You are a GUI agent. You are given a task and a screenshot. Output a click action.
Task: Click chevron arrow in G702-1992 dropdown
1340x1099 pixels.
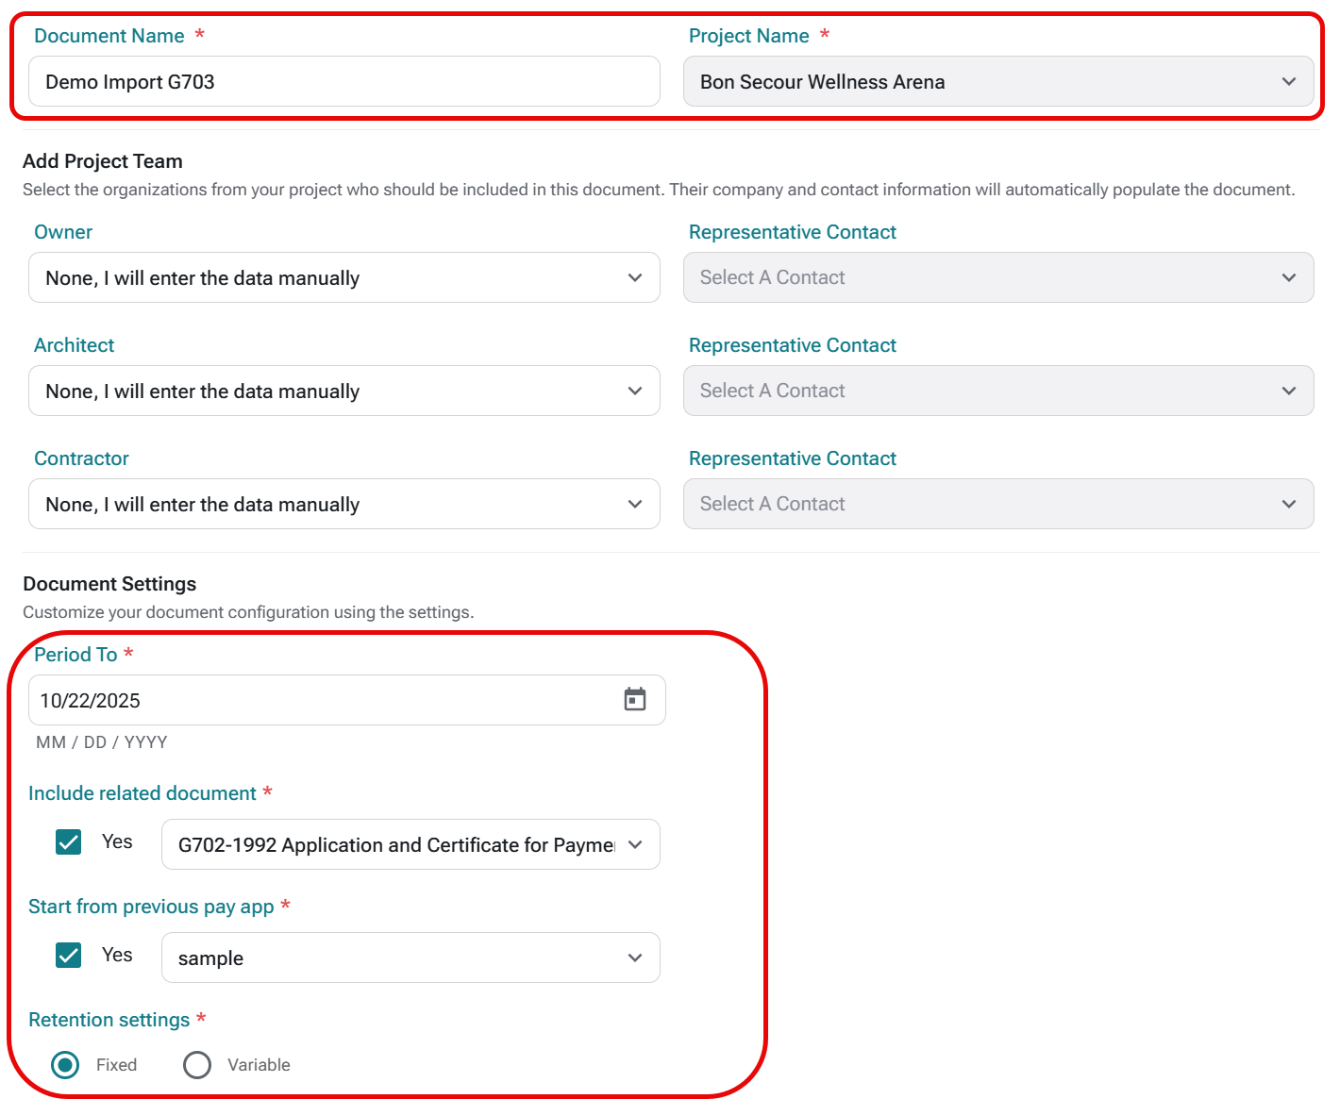pos(635,845)
